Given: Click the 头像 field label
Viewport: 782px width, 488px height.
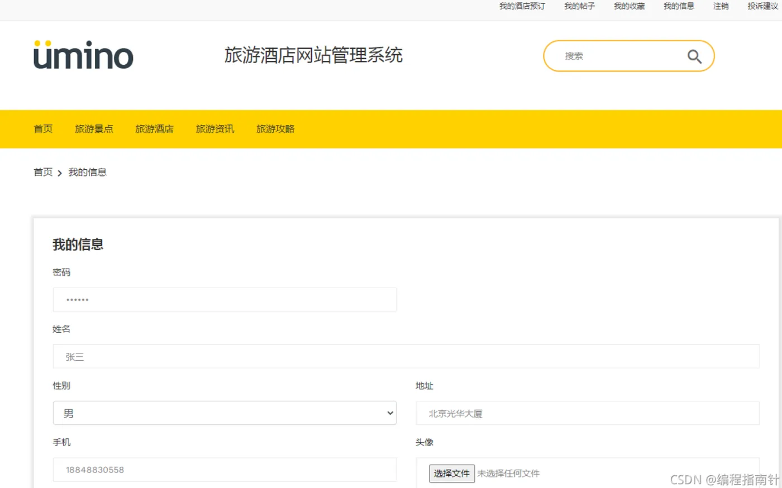Looking at the screenshot, I should [x=425, y=442].
